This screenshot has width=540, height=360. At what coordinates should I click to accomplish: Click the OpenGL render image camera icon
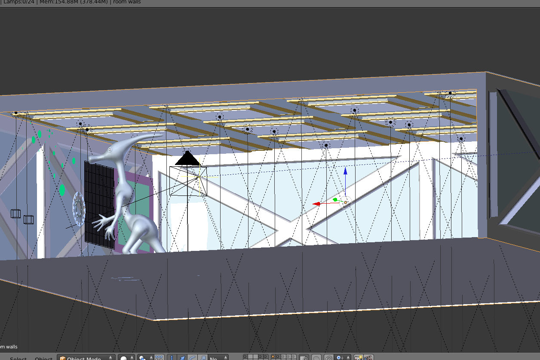tap(358, 358)
